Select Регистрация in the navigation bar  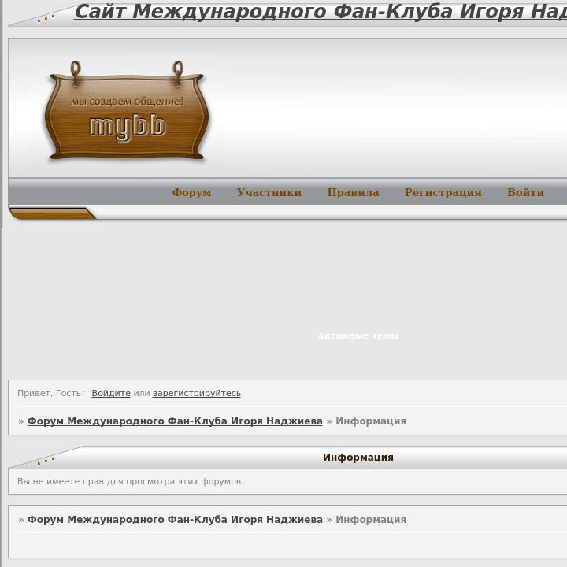(443, 192)
